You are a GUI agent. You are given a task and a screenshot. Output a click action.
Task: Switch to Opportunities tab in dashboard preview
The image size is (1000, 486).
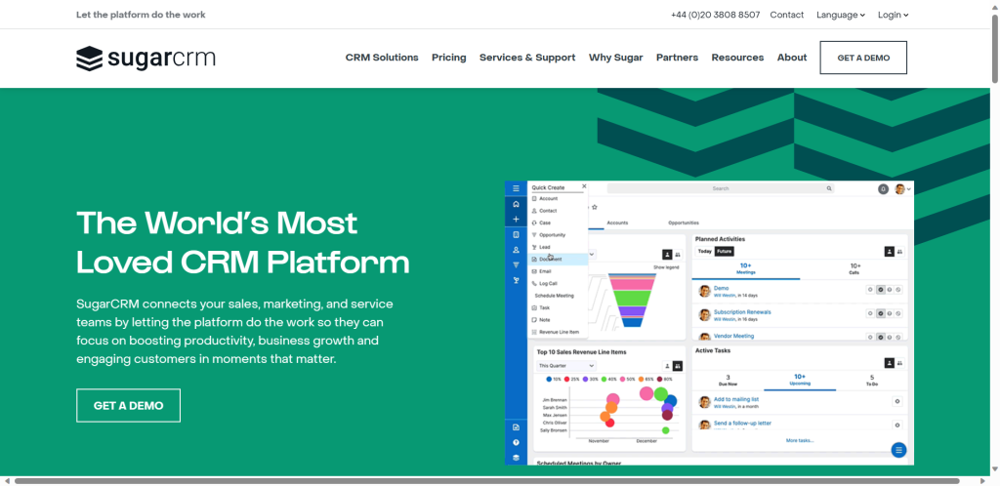click(x=683, y=223)
